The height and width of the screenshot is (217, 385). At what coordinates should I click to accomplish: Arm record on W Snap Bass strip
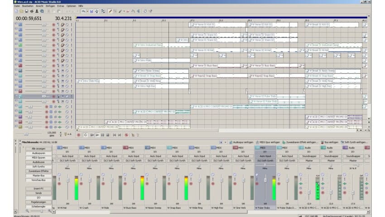[169, 183]
